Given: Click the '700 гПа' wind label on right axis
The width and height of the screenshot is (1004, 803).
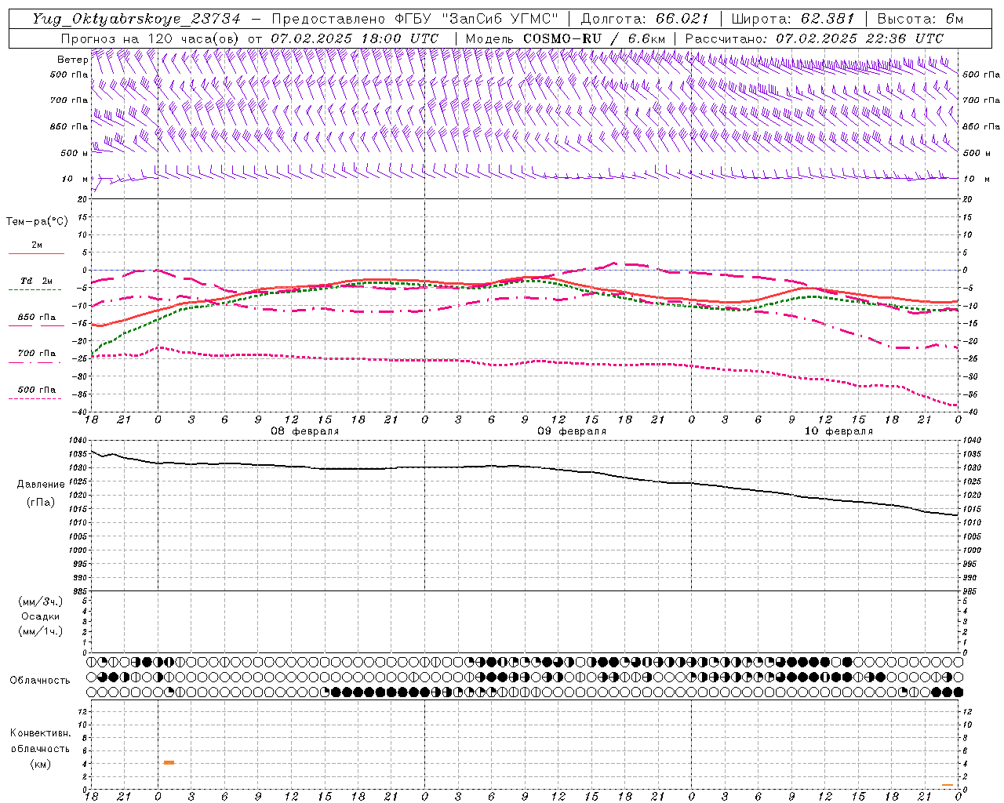Looking at the screenshot, I should [981, 100].
